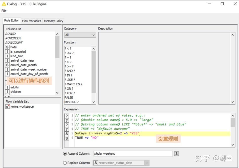Viewport: 239px width, 168px height.
Task: Select the '? = ?' function
Action: click(68, 57)
